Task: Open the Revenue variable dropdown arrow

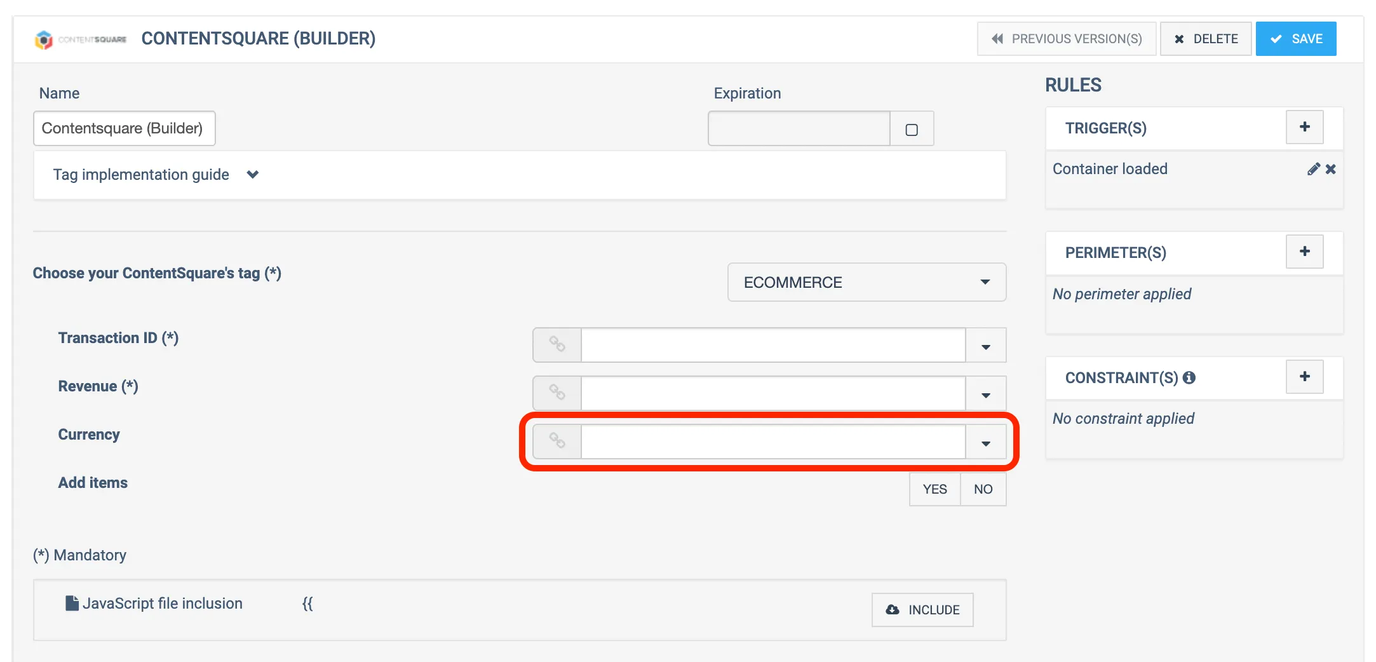Action: pyautogui.click(x=985, y=395)
